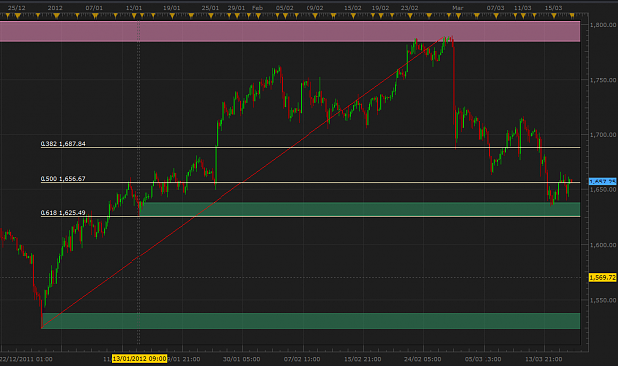Click the 19/01 date on top axis

click(x=171, y=8)
